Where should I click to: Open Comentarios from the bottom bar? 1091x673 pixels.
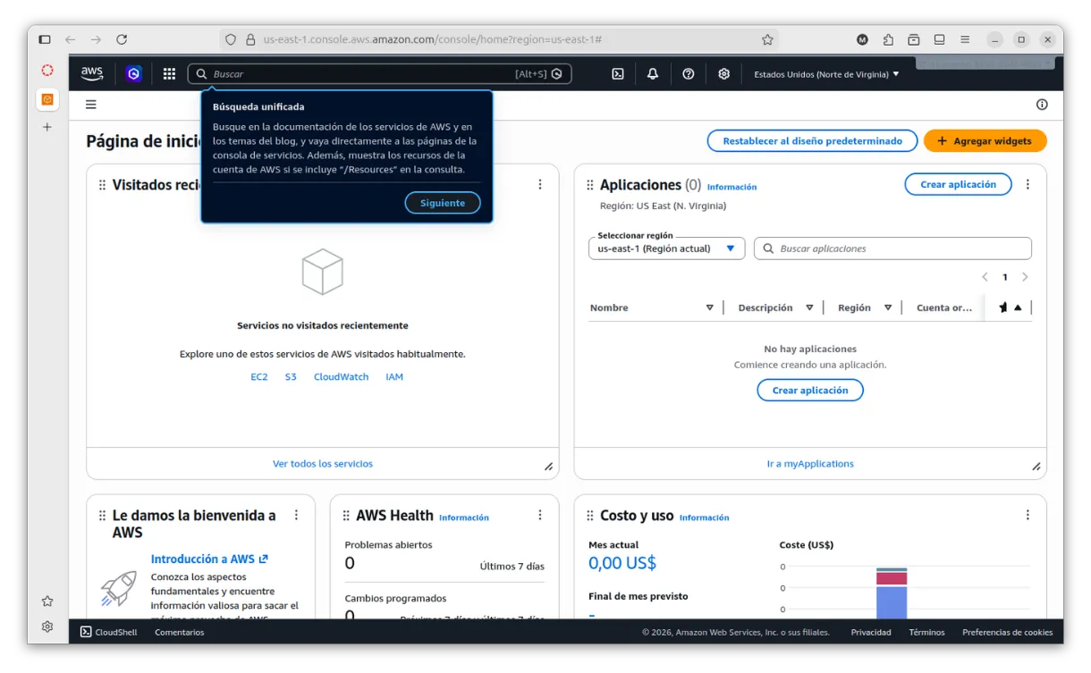[179, 632]
